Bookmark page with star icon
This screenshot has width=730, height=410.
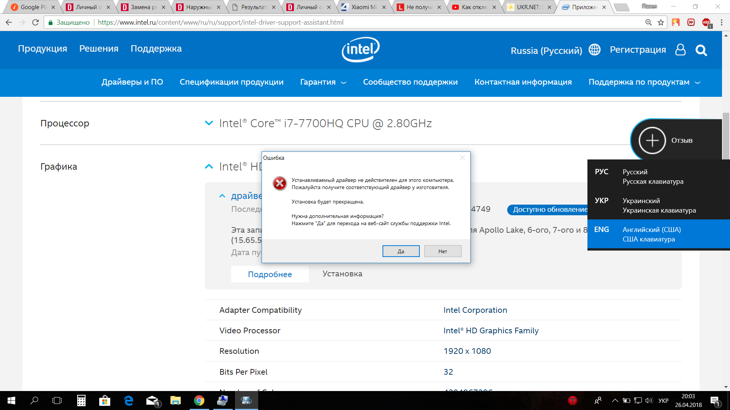point(661,22)
